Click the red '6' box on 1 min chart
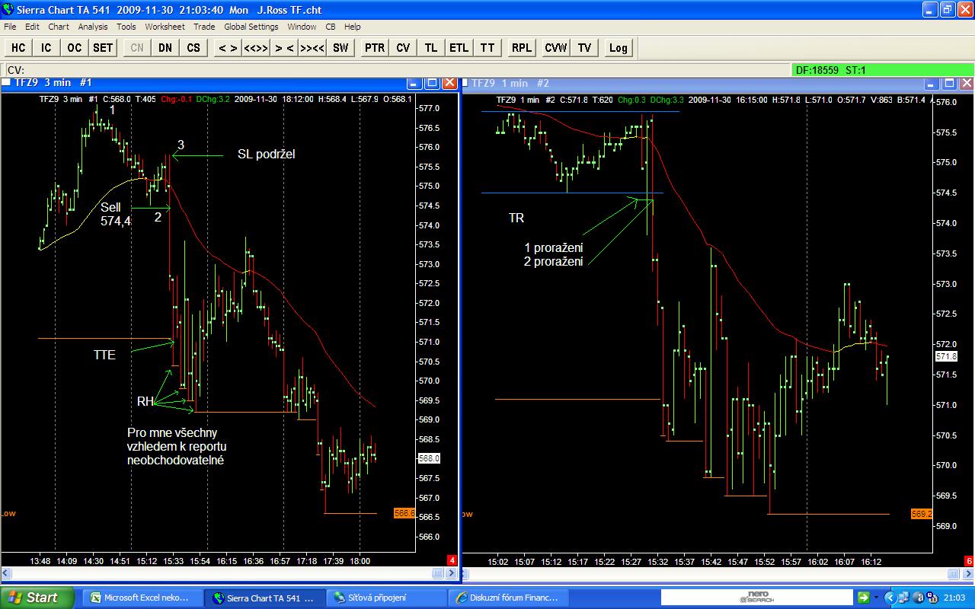 969,560
